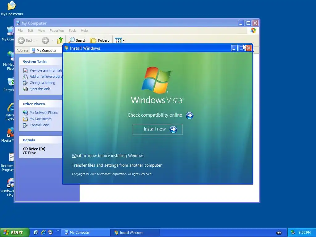Collapse the System Tasks panel header

coord(40,62)
